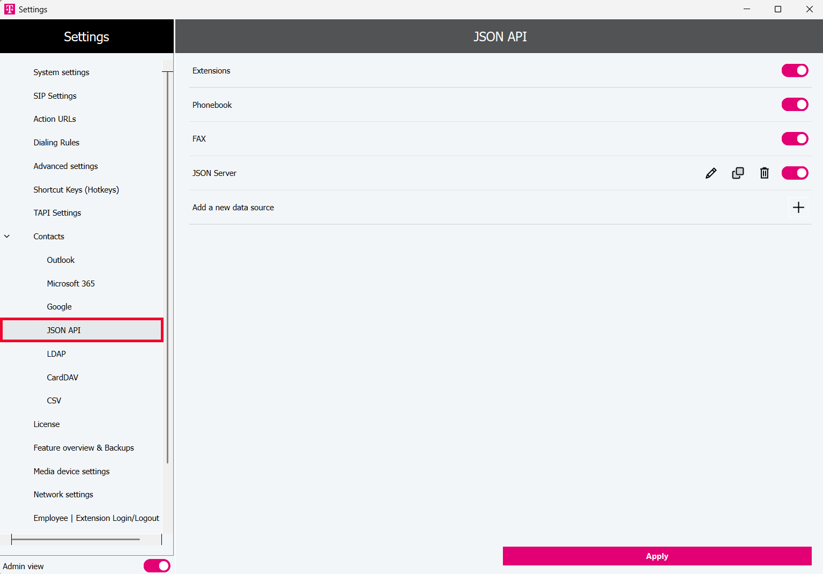Click the sidebar vertical scrollbar
The width and height of the screenshot is (823, 574).
pyautogui.click(x=168, y=268)
